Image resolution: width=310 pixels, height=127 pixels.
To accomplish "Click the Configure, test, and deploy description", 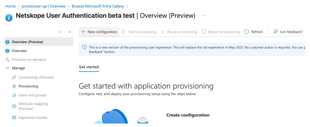I will 138,94.
